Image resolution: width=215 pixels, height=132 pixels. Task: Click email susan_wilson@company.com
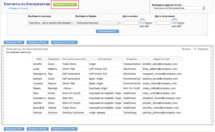click(x=160, y=83)
